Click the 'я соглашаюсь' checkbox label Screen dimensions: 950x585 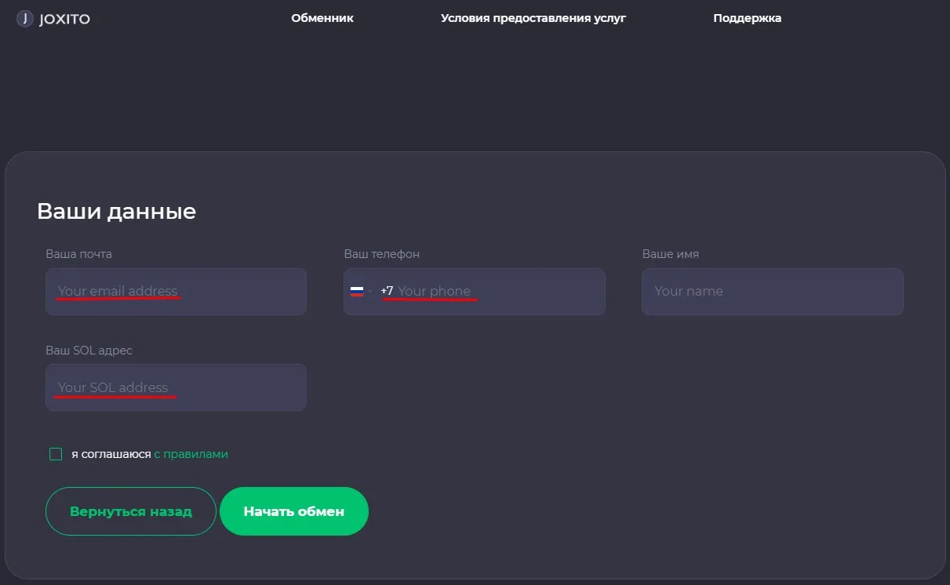[111, 454]
